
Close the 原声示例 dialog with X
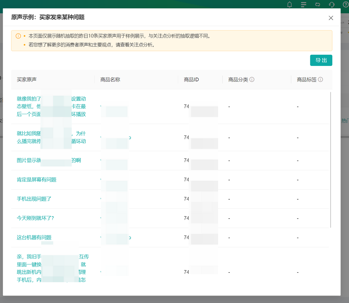pyautogui.click(x=331, y=18)
